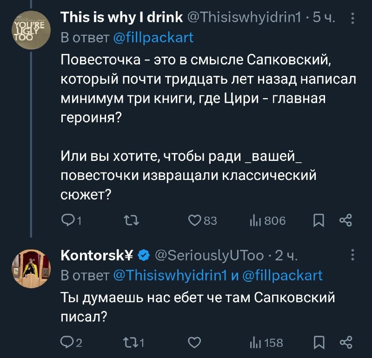372x358 pixels.
Task: Open the @Thisiswhyidrin1 reply mention link
Action: [170, 275]
